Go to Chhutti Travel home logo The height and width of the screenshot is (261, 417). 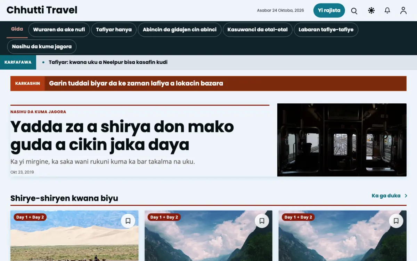click(x=42, y=10)
